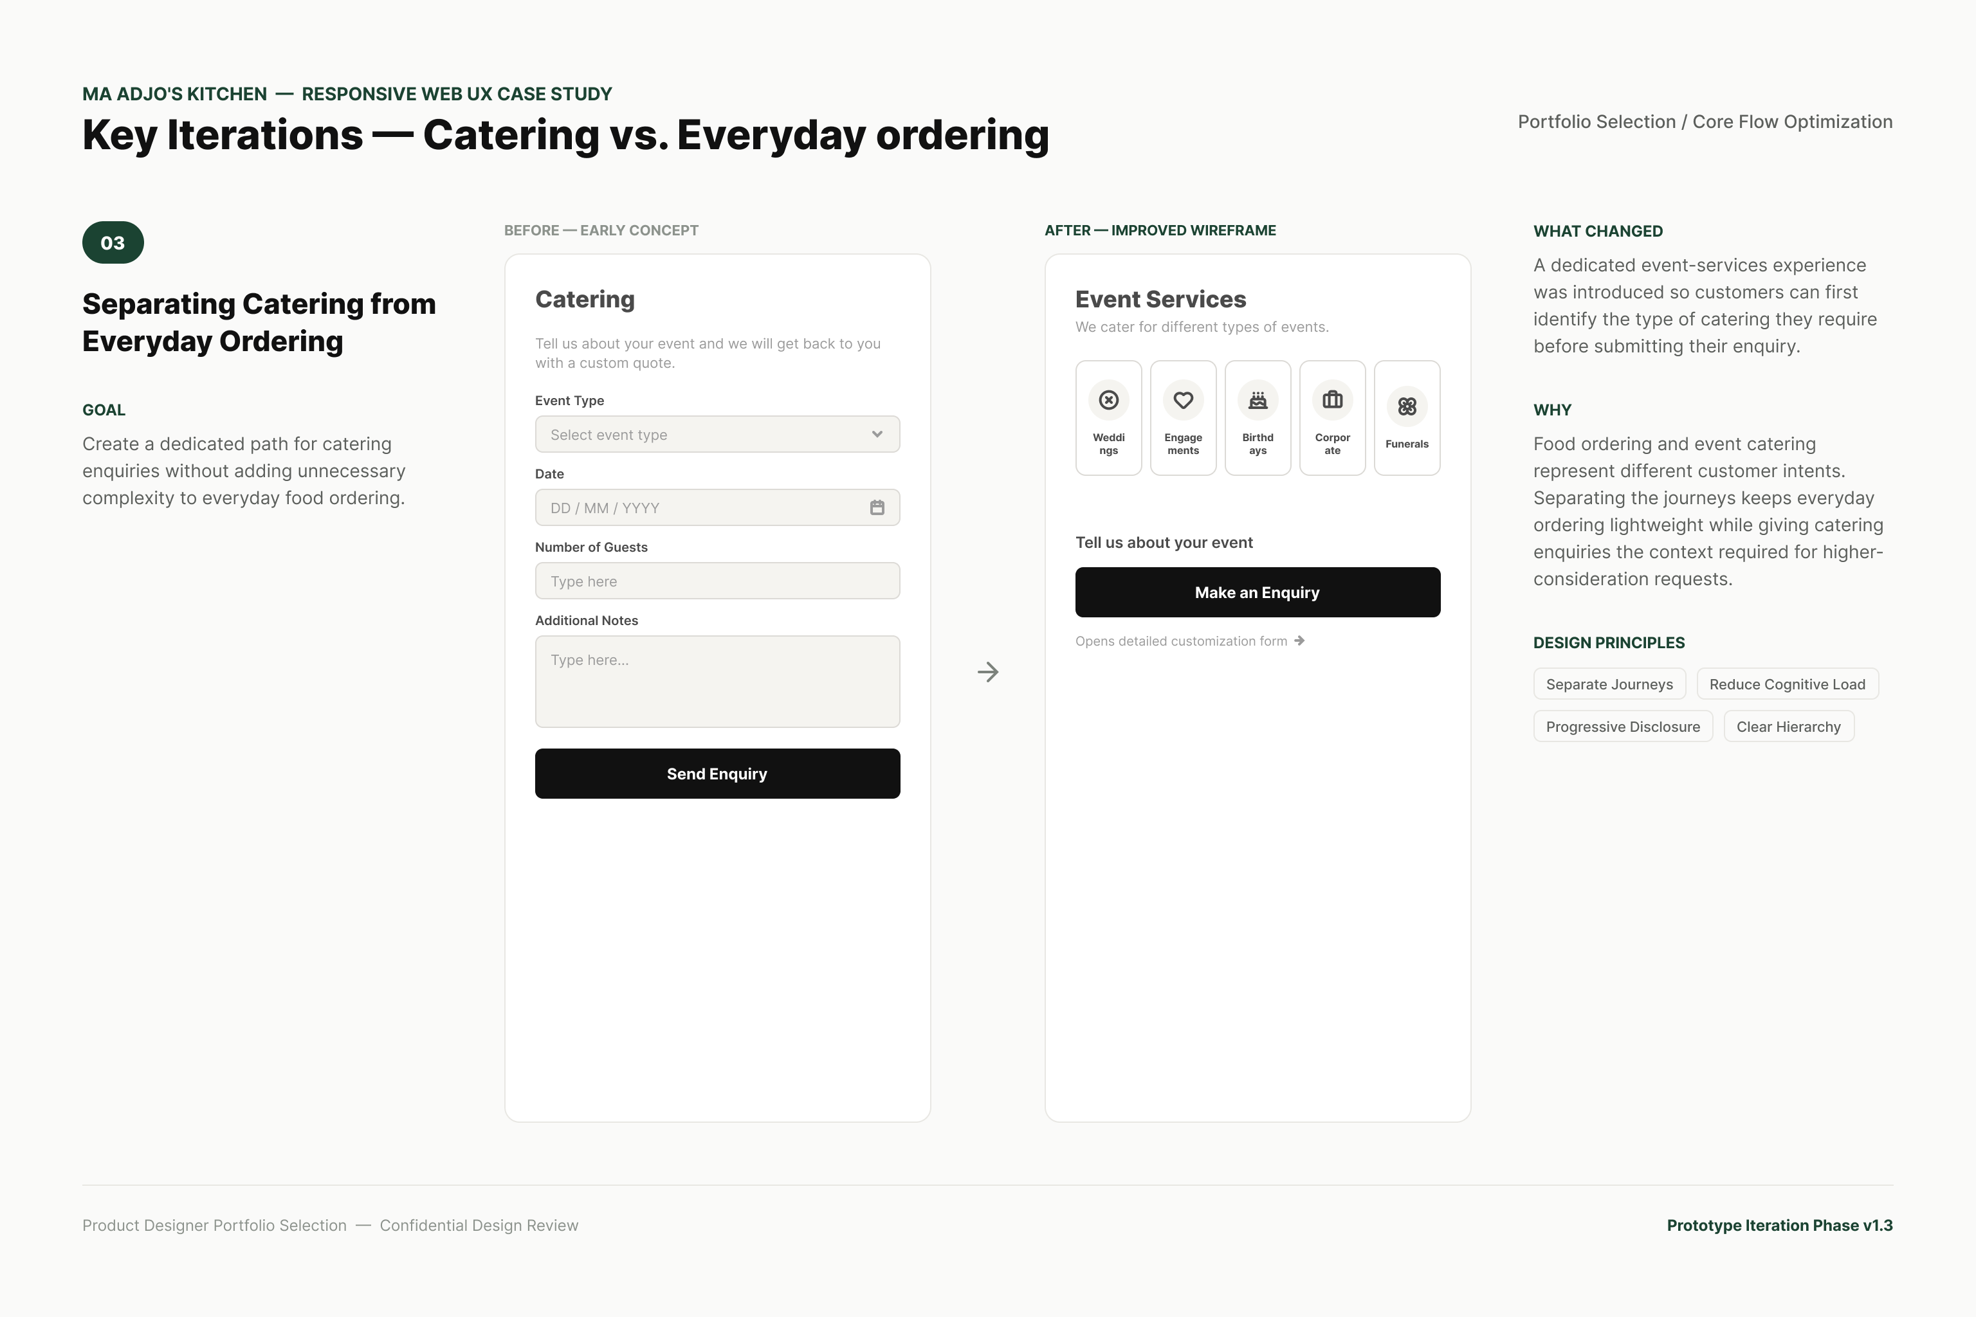
Task: Select the Separate Journeys tag
Action: pos(1610,684)
